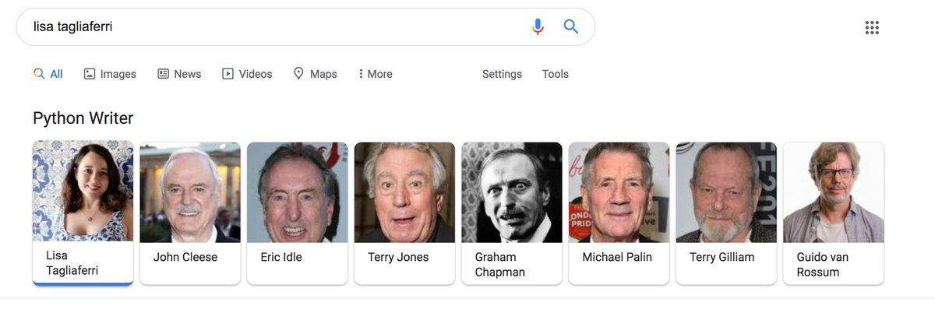The image size is (935, 313).
Task: Click the microphone voice search icon
Action: tap(538, 26)
